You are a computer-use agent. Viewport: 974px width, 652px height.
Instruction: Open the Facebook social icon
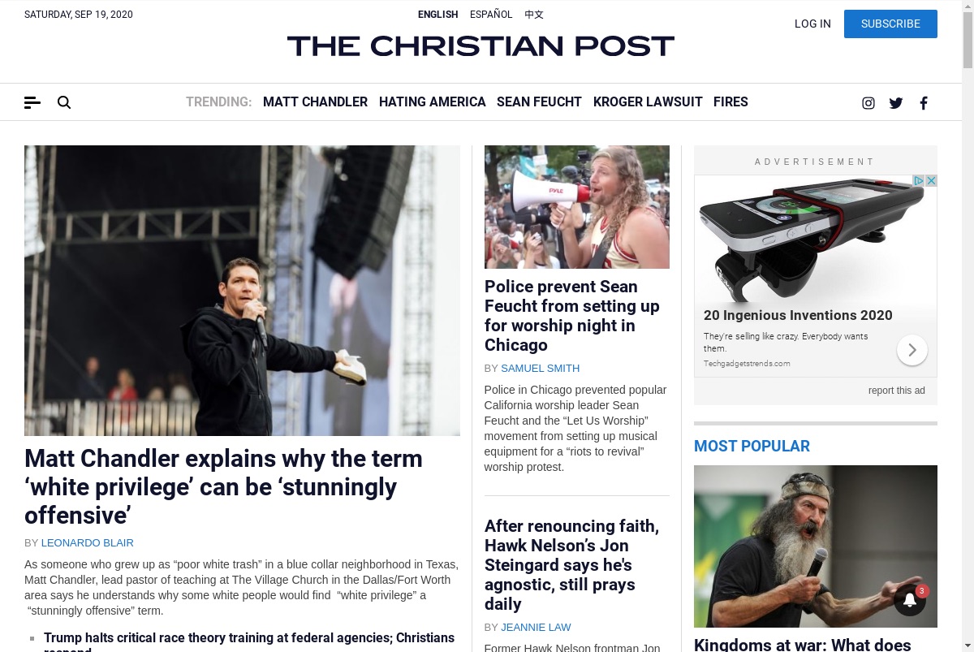[x=924, y=103]
